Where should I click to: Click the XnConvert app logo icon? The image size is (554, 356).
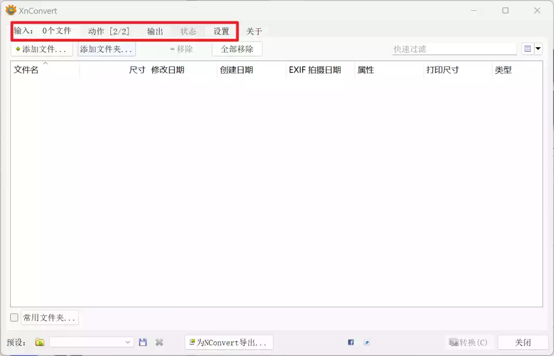coord(11,10)
